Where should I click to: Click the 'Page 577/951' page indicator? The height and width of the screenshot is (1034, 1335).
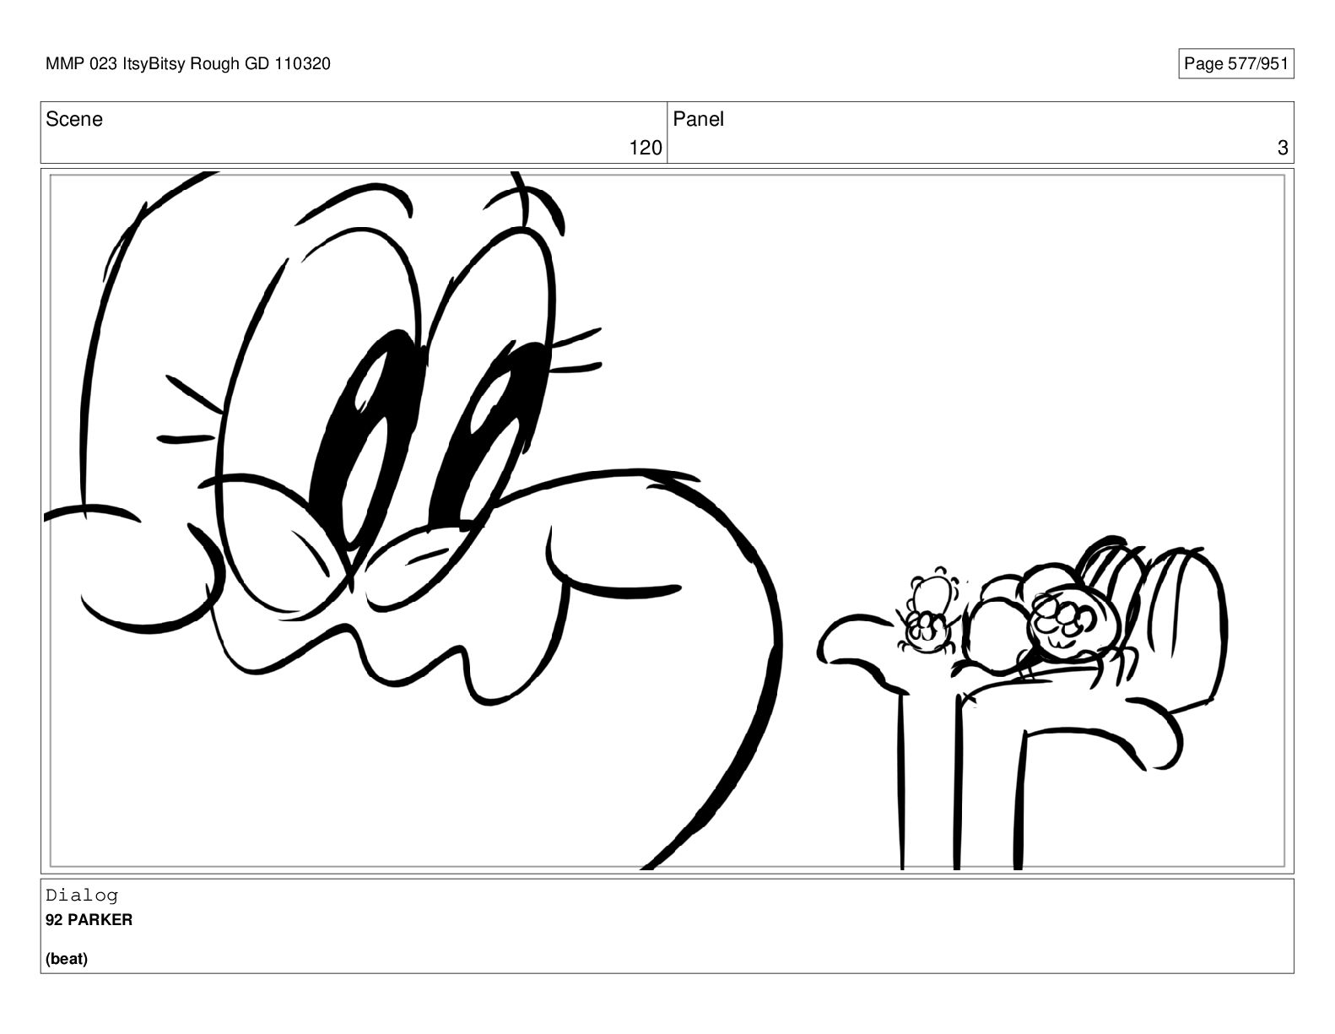(1235, 64)
